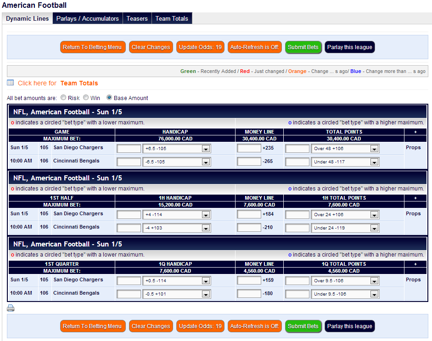Viewport: 432px width, 341px height.
Task: Select the Risk bet amount option
Action: [63, 98]
